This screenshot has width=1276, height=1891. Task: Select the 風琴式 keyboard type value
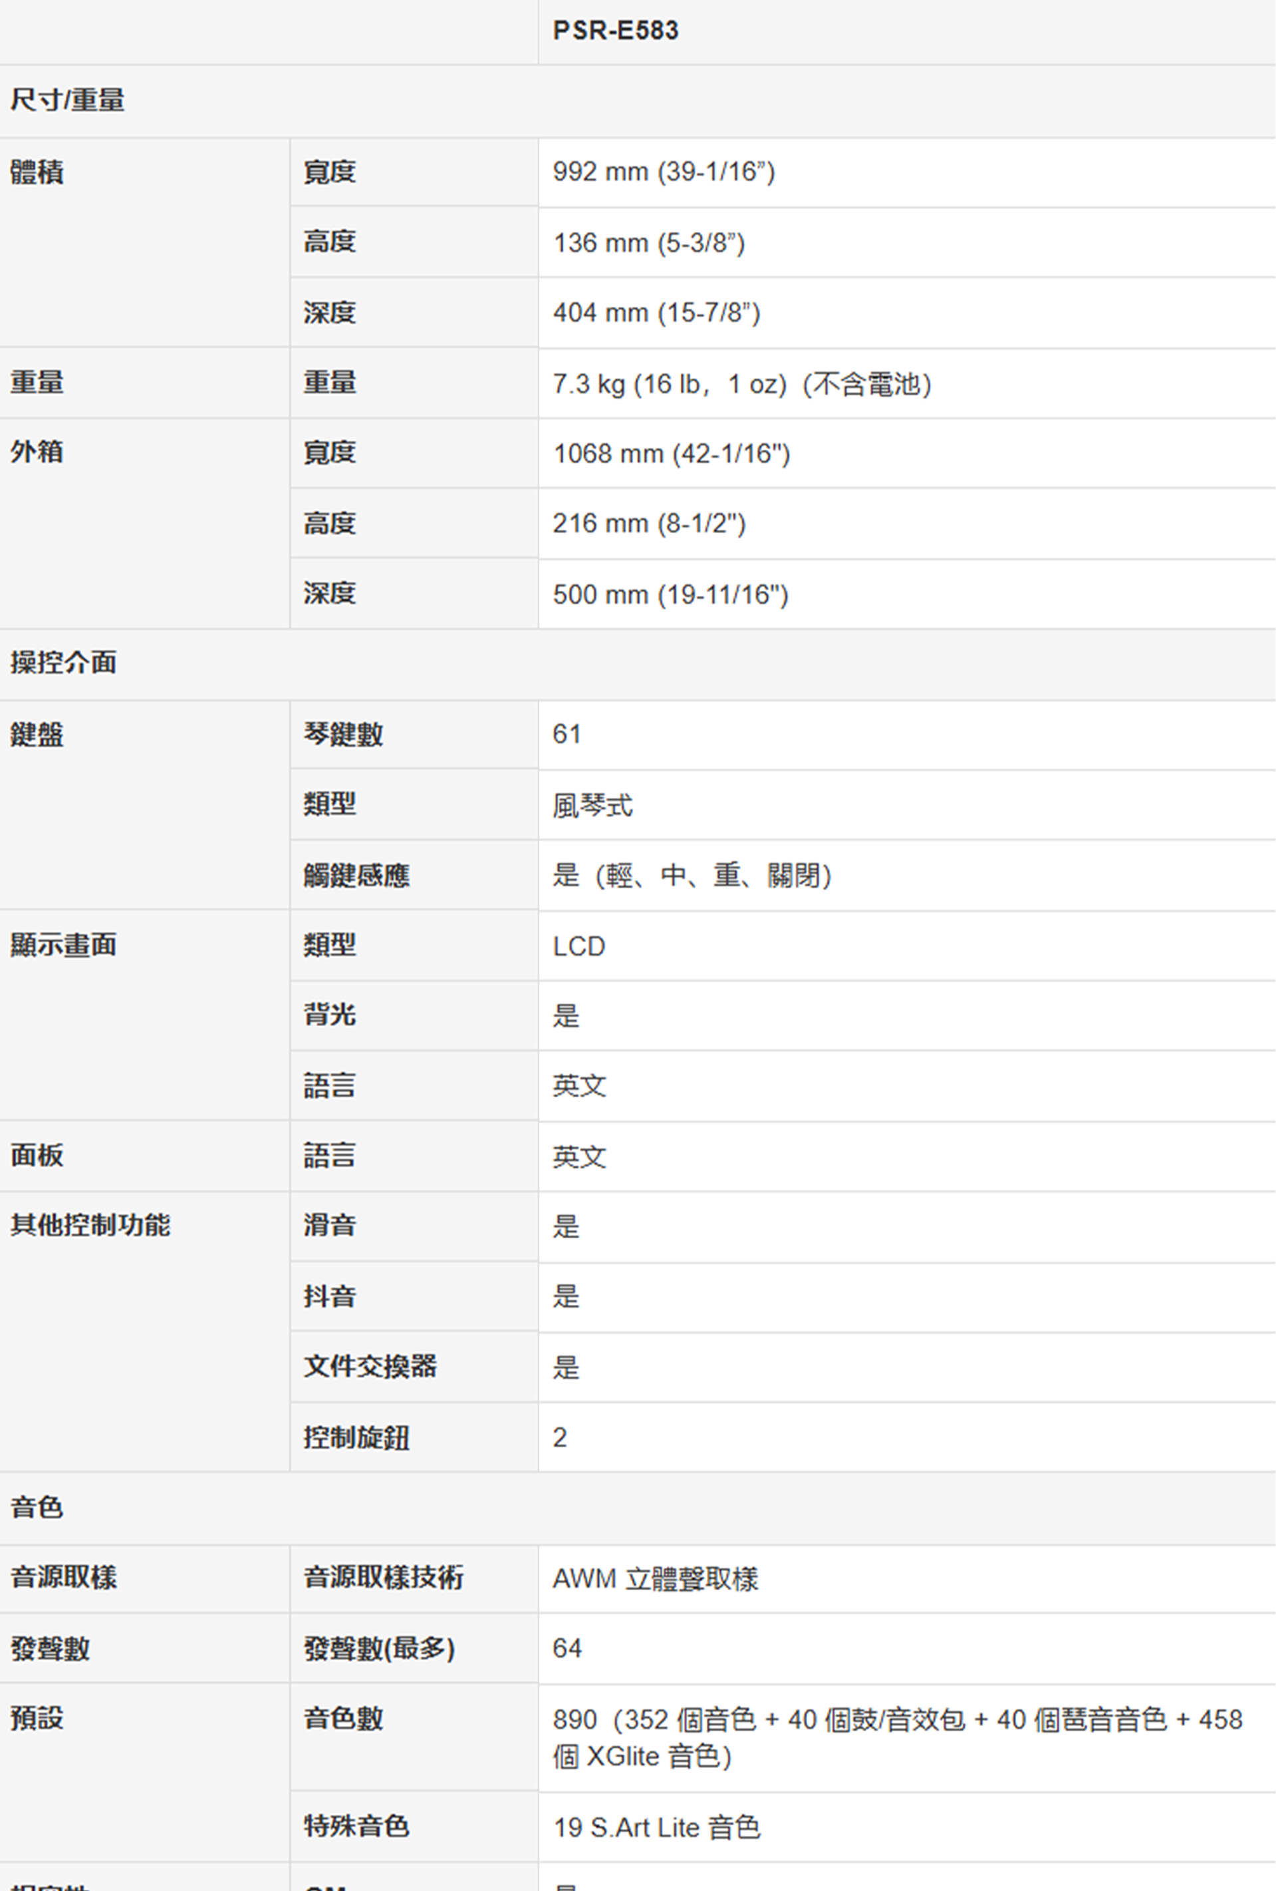pos(591,806)
